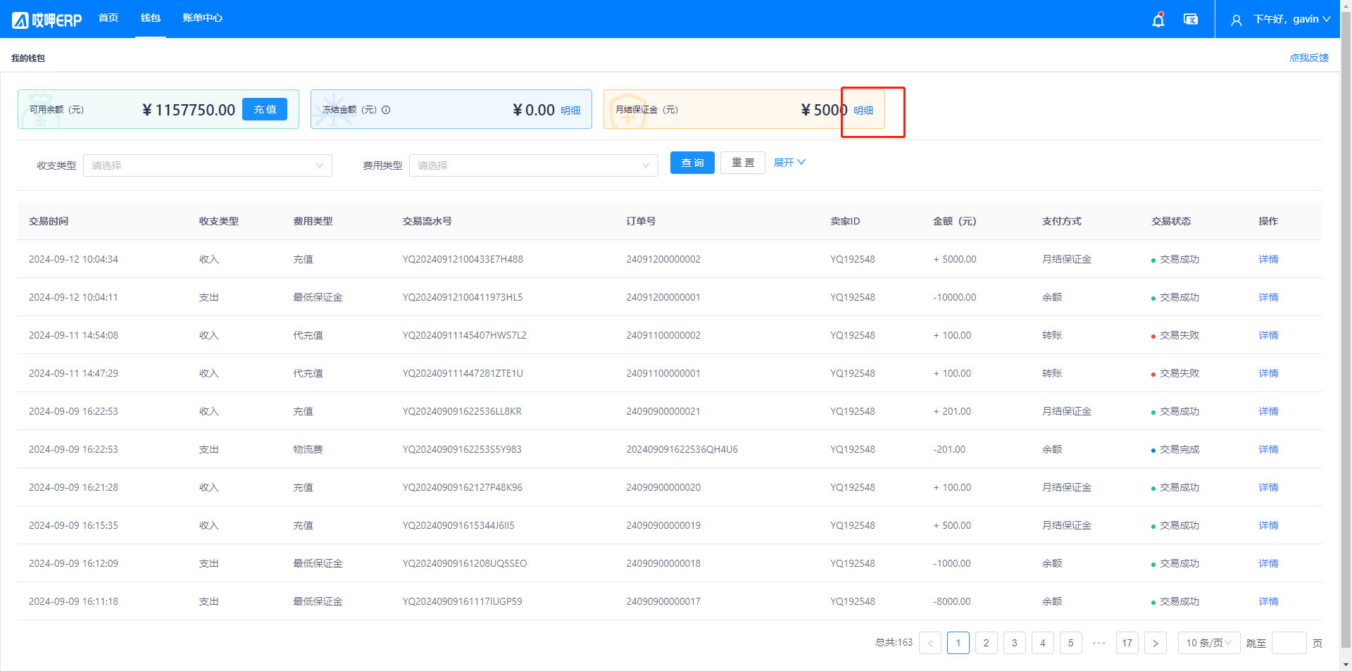The height and width of the screenshot is (671, 1352).
Task: Open 详情 for YQ20240909162127P48K96
Action: click(1268, 487)
